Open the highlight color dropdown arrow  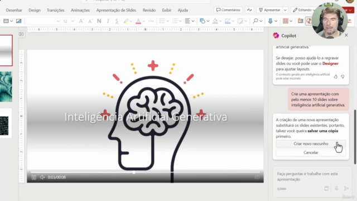(131, 21)
